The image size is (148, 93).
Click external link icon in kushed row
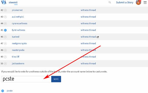click(98, 37)
